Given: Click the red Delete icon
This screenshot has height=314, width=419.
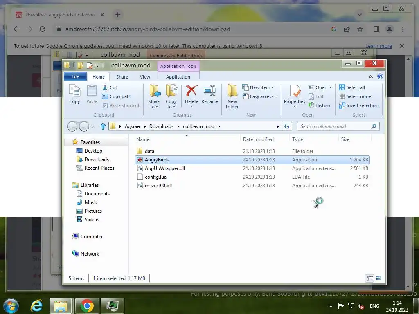Looking at the screenshot, I should point(191,91).
